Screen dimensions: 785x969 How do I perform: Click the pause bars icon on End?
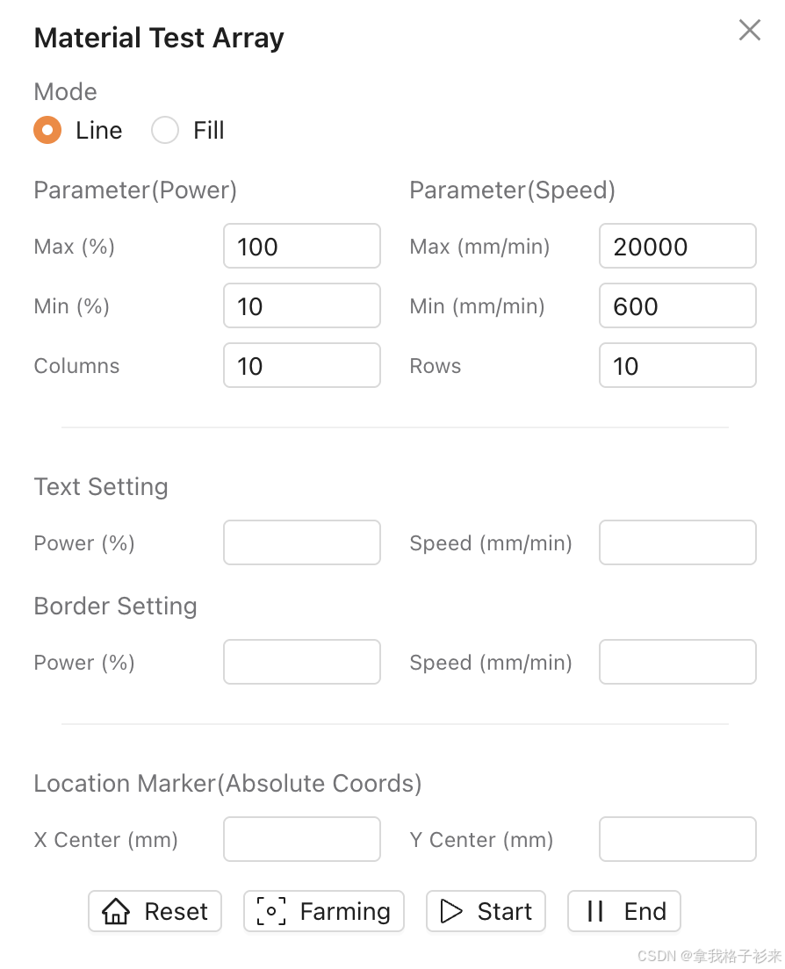pyautogui.click(x=595, y=911)
